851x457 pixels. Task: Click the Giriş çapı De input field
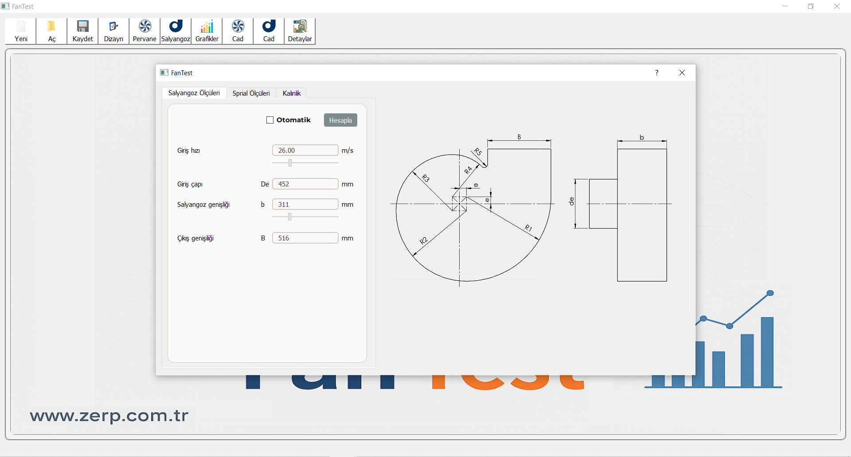tap(305, 184)
